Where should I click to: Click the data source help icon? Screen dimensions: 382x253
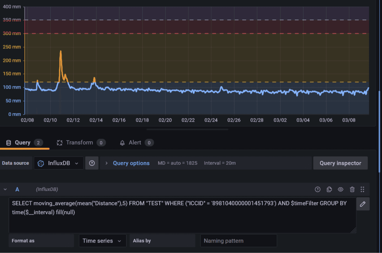coord(92,163)
